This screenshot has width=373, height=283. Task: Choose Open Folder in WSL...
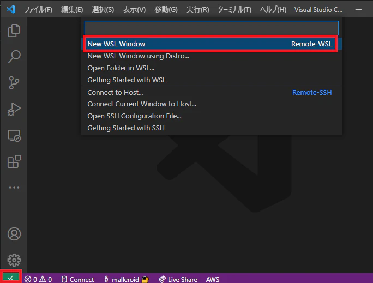[x=212, y=68]
